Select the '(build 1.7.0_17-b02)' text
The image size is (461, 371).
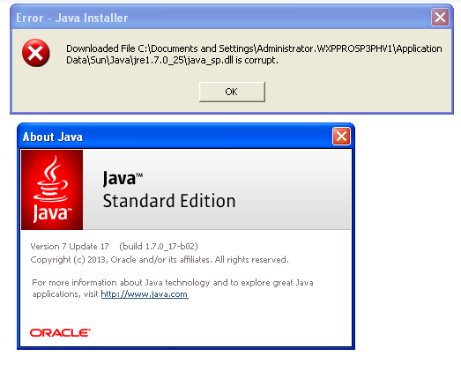click(159, 246)
